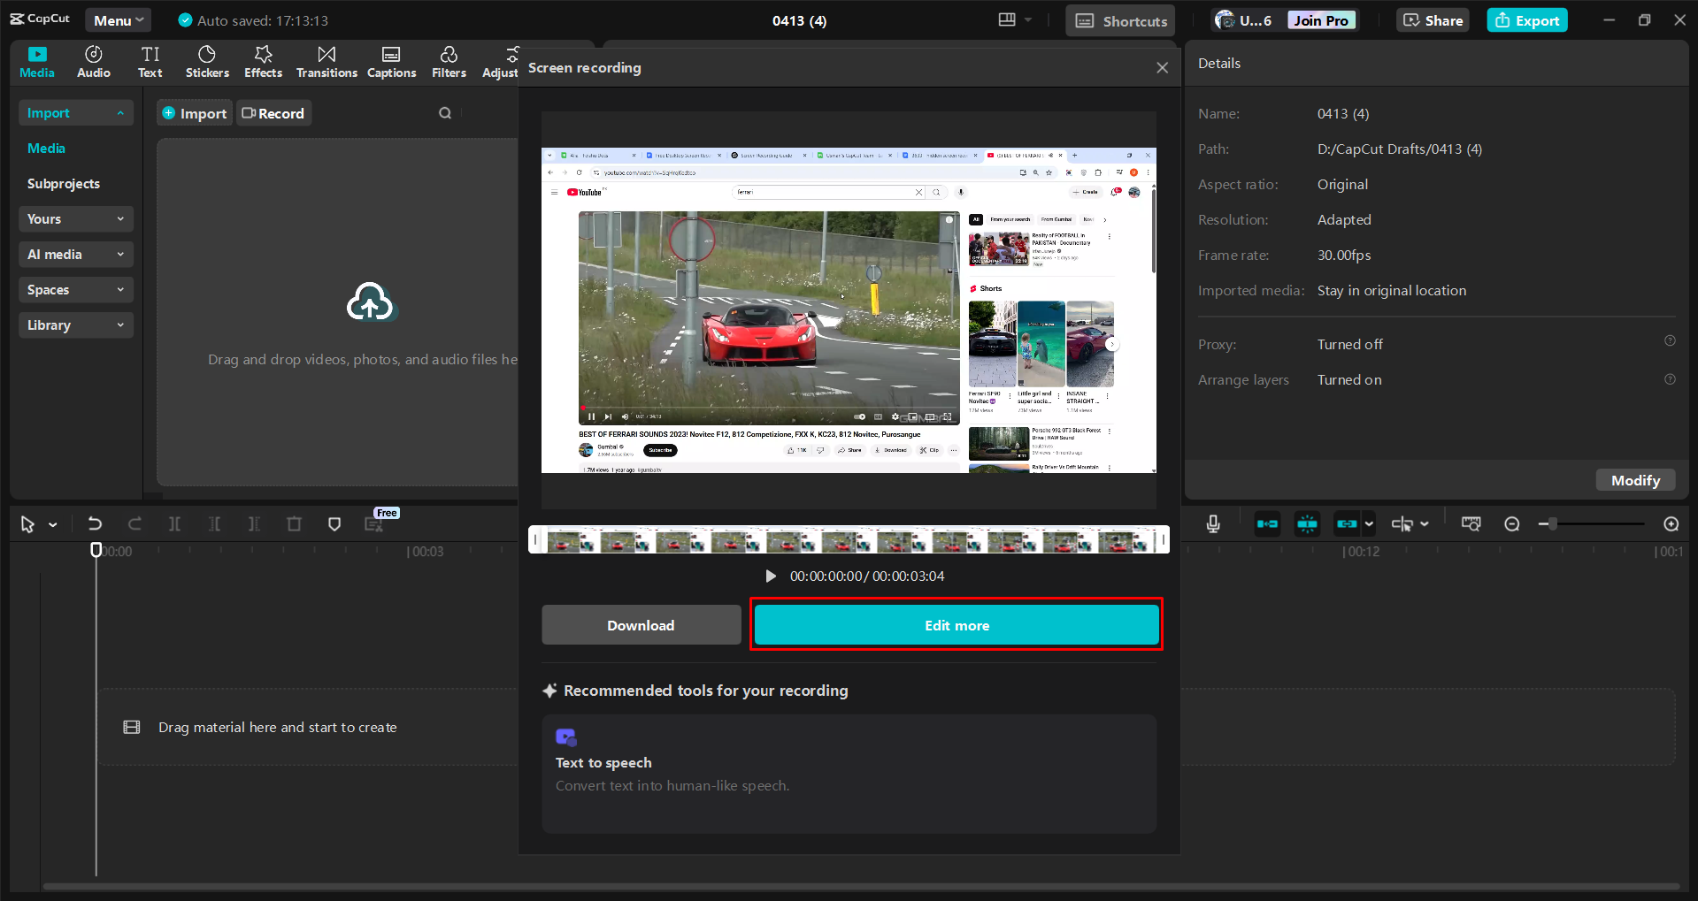Click the Edit more button
1698x901 pixels.
[956, 624]
